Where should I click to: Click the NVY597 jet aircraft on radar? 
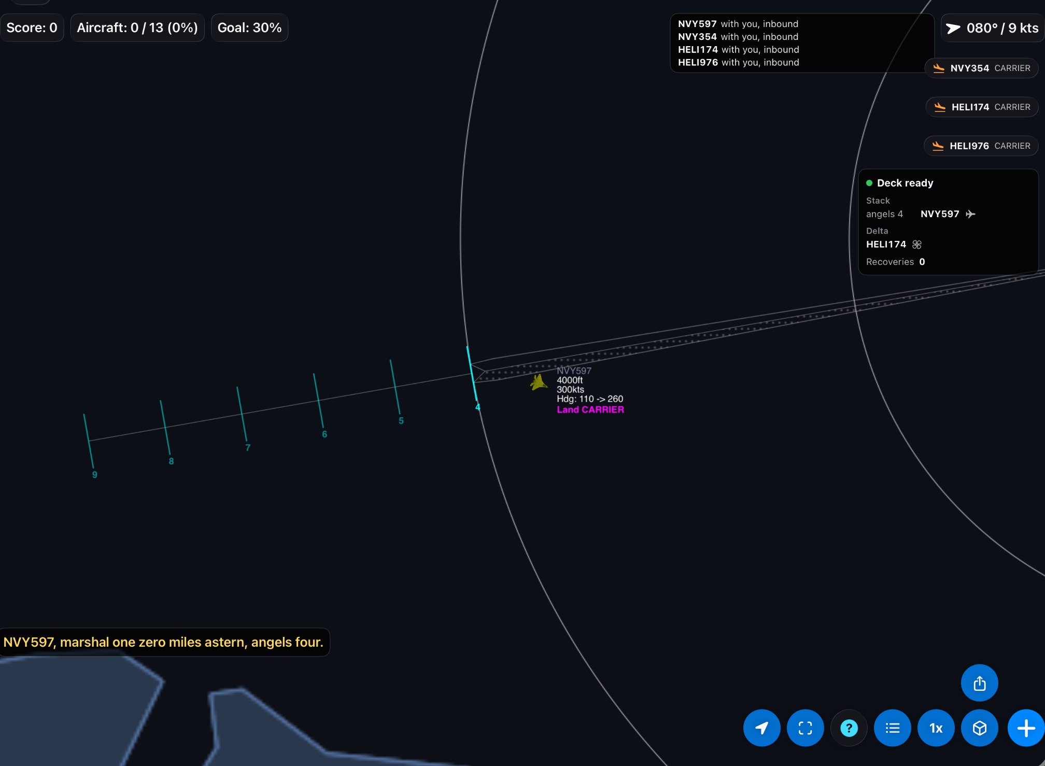pos(539,382)
